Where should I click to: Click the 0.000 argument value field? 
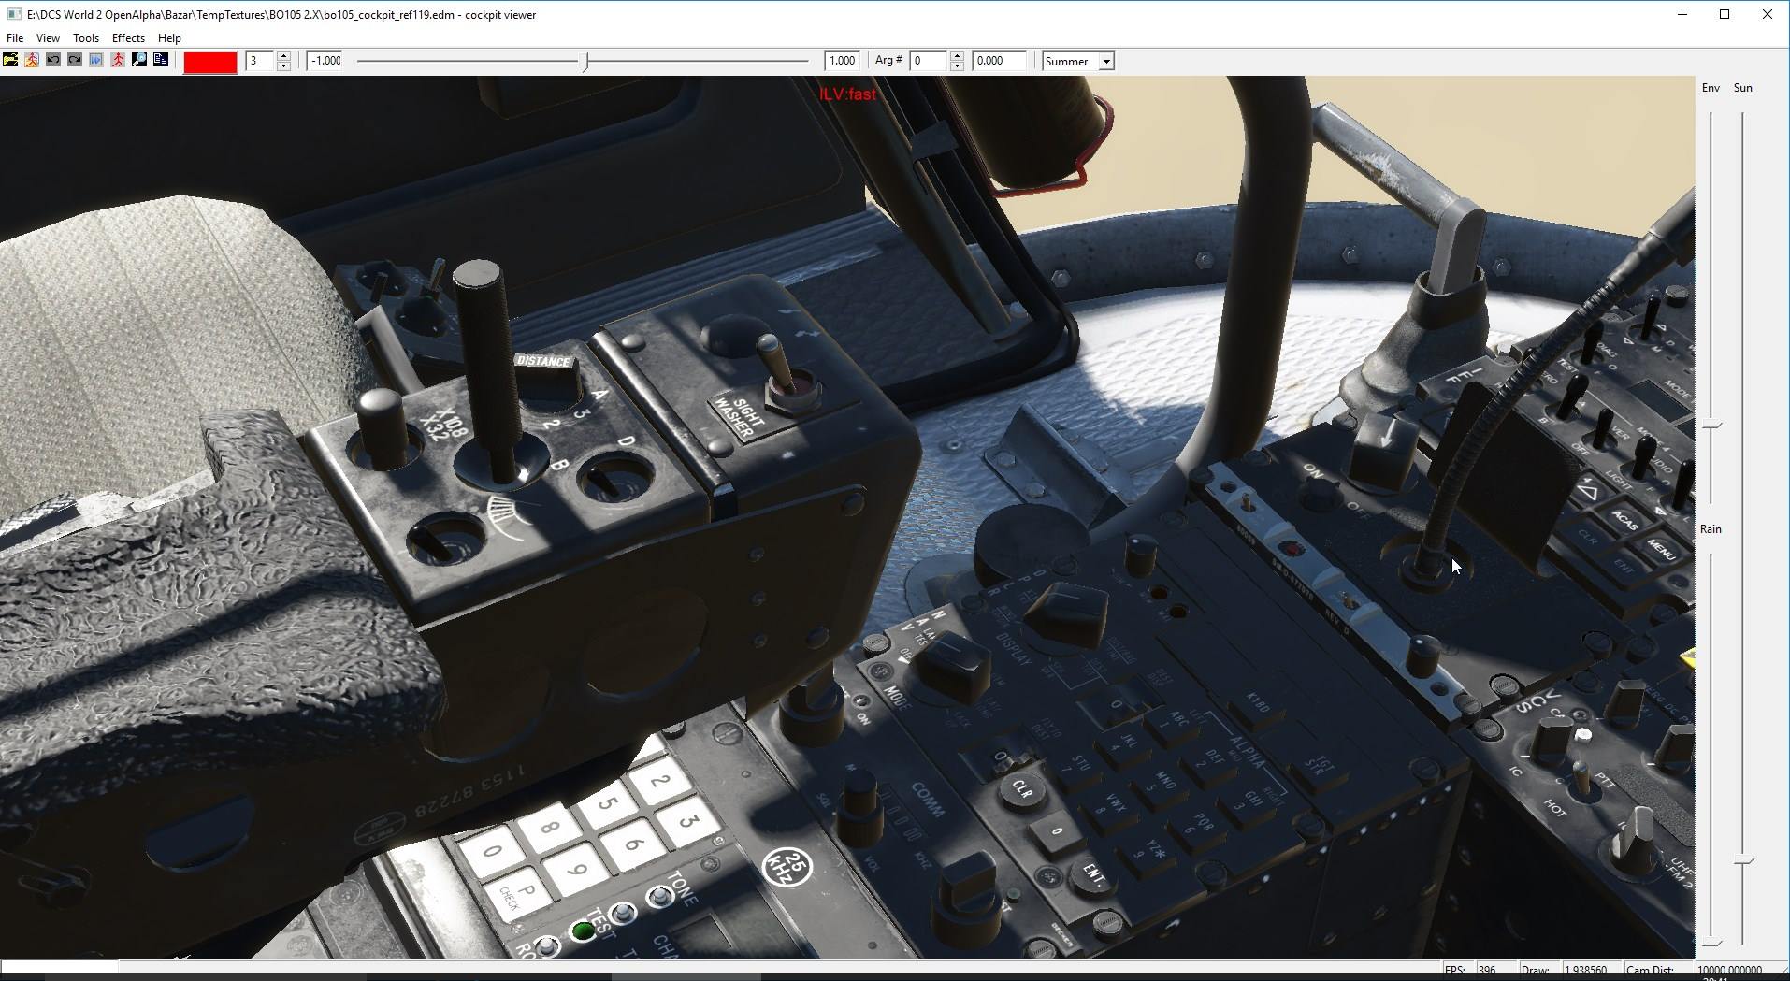(x=999, y=61)
